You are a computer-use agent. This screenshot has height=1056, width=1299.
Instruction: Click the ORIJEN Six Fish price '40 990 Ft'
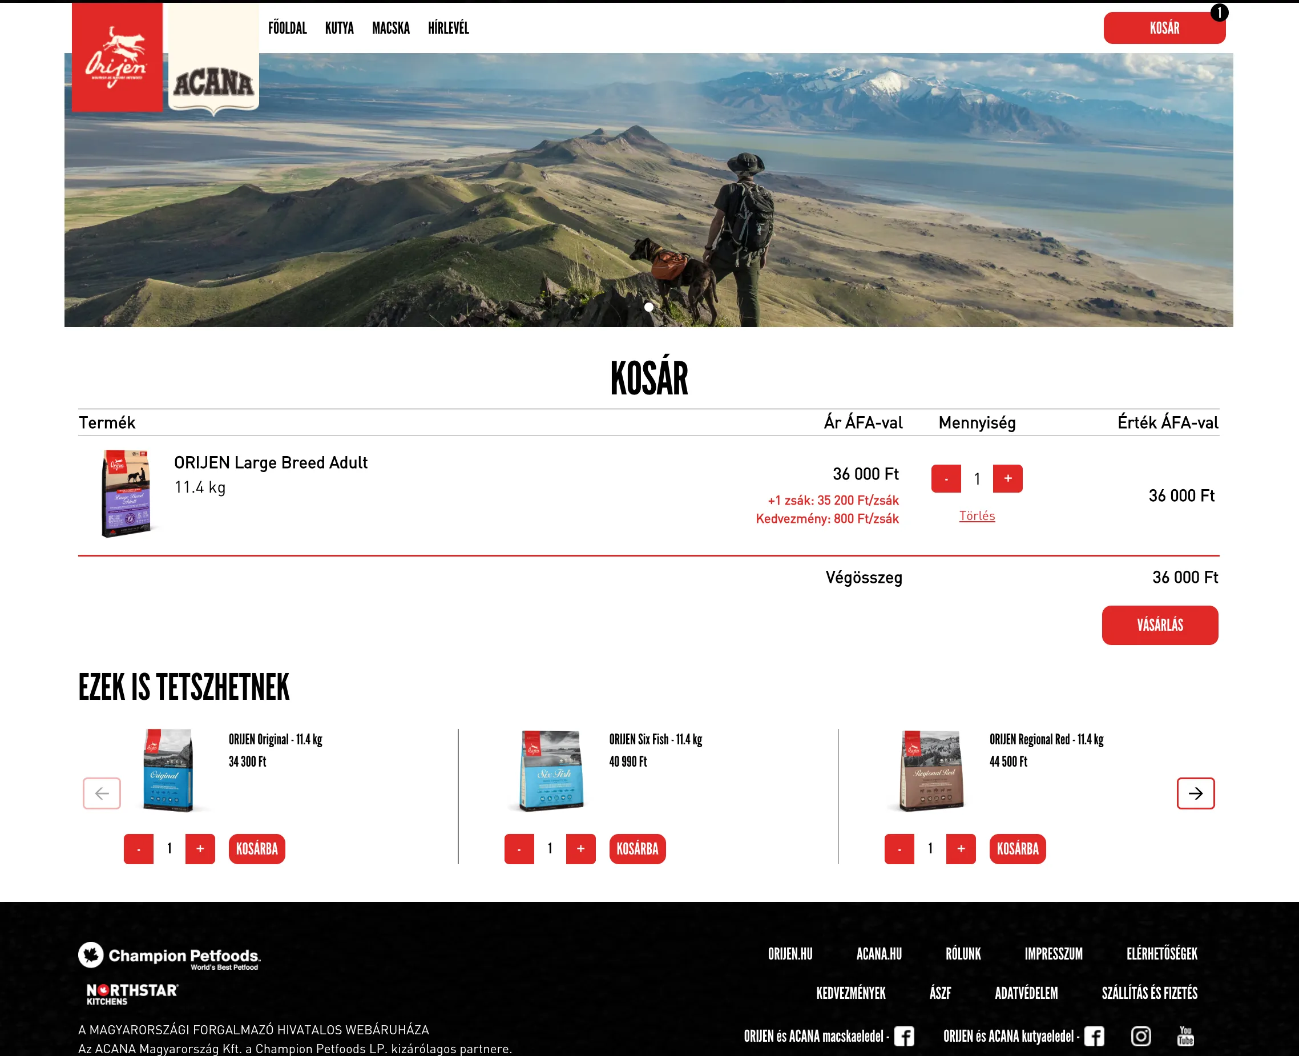point(628,761)
